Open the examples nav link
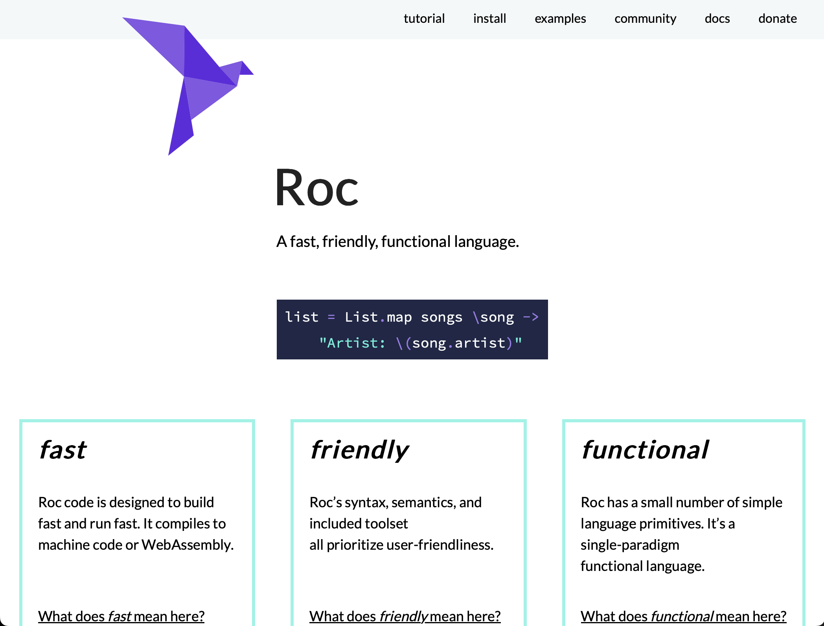 pos(560,18)
